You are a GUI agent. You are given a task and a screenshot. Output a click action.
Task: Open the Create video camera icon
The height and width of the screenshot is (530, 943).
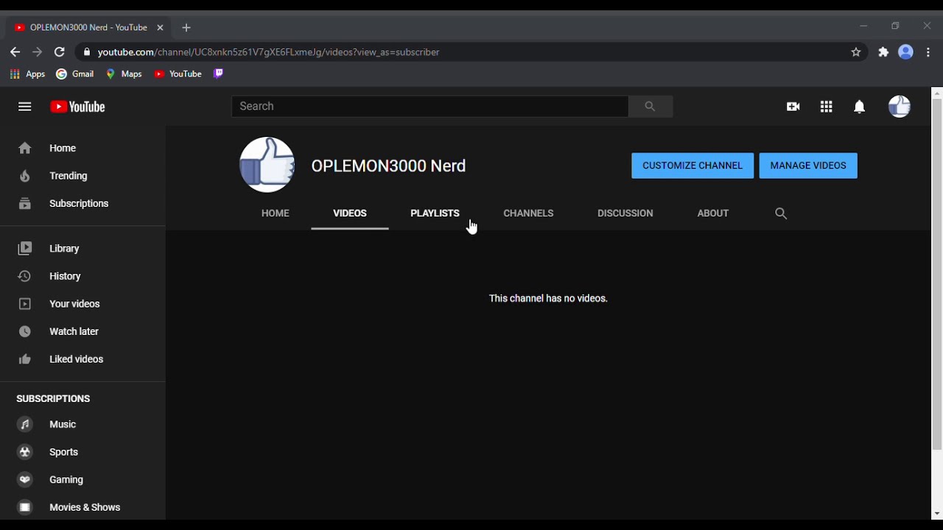(x=793, y=107)
